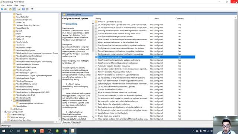This screenshot has width=238, height=134.
Task: Select Windows Update for Business tree item
Action: (x=31, y=103)
